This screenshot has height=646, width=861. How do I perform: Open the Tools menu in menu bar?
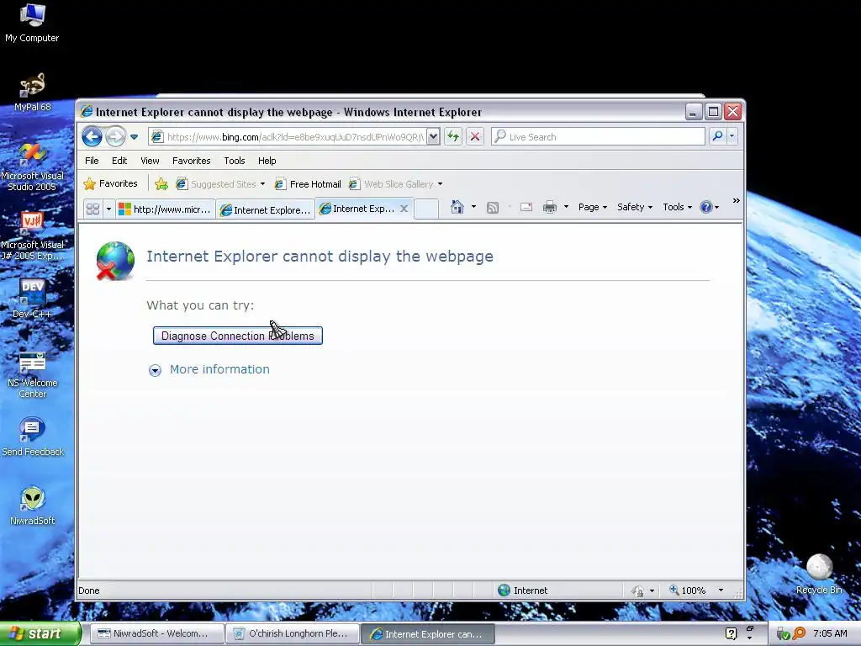235,161
